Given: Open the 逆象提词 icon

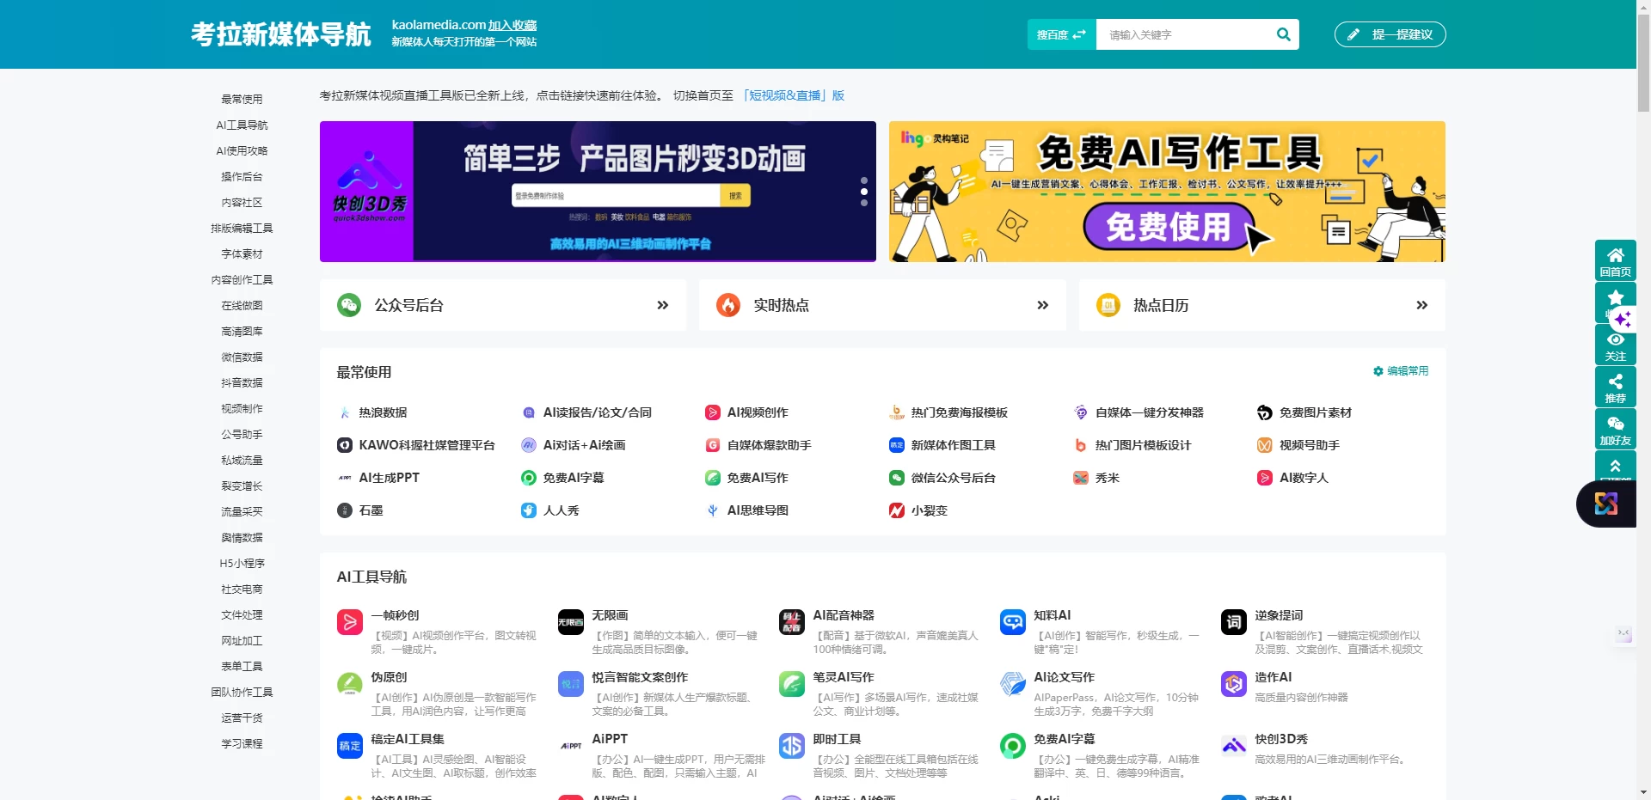Looking at the screenshot, I should (x=1233, y=622).
